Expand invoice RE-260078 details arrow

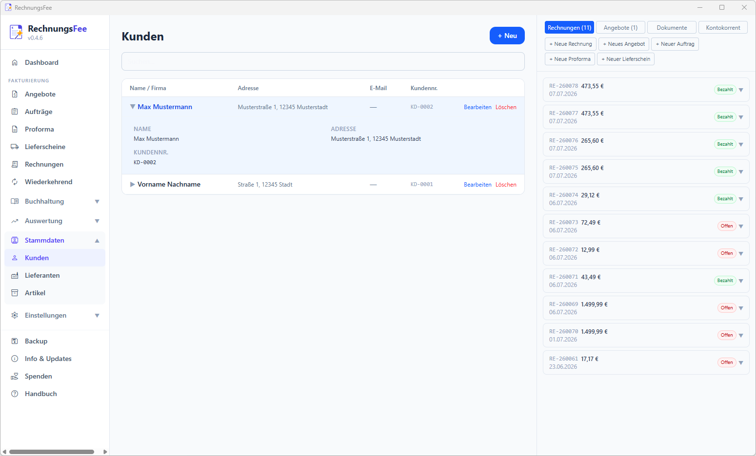[x=741, y=90]
